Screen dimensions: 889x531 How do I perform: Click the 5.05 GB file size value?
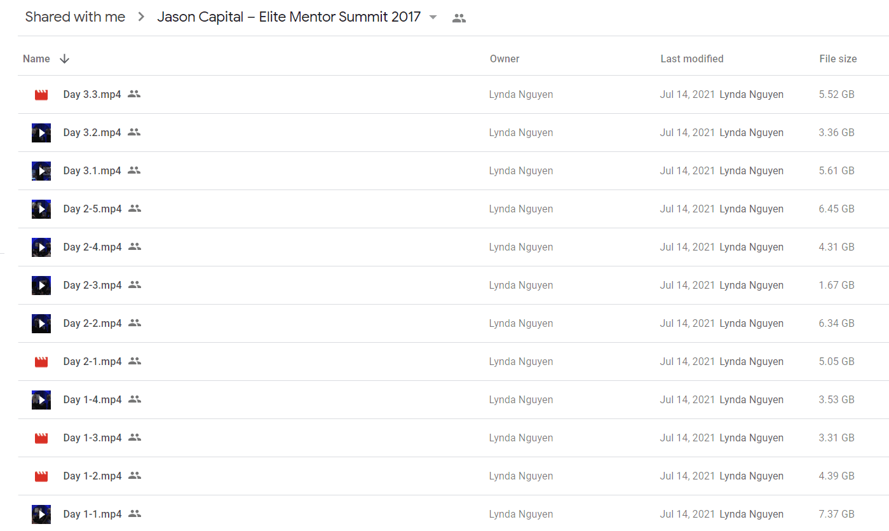click(x=837, y=362)
